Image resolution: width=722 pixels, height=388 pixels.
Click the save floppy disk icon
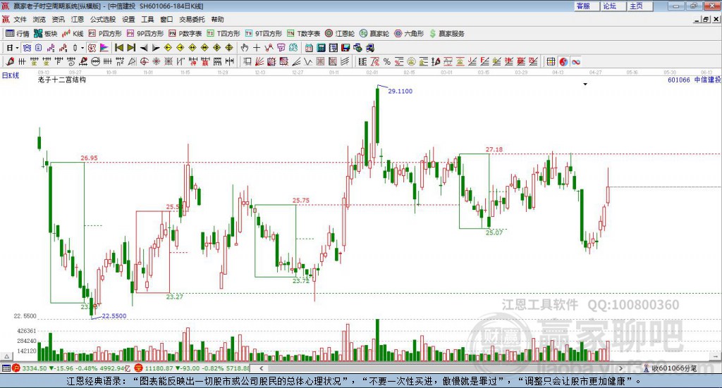345,48
